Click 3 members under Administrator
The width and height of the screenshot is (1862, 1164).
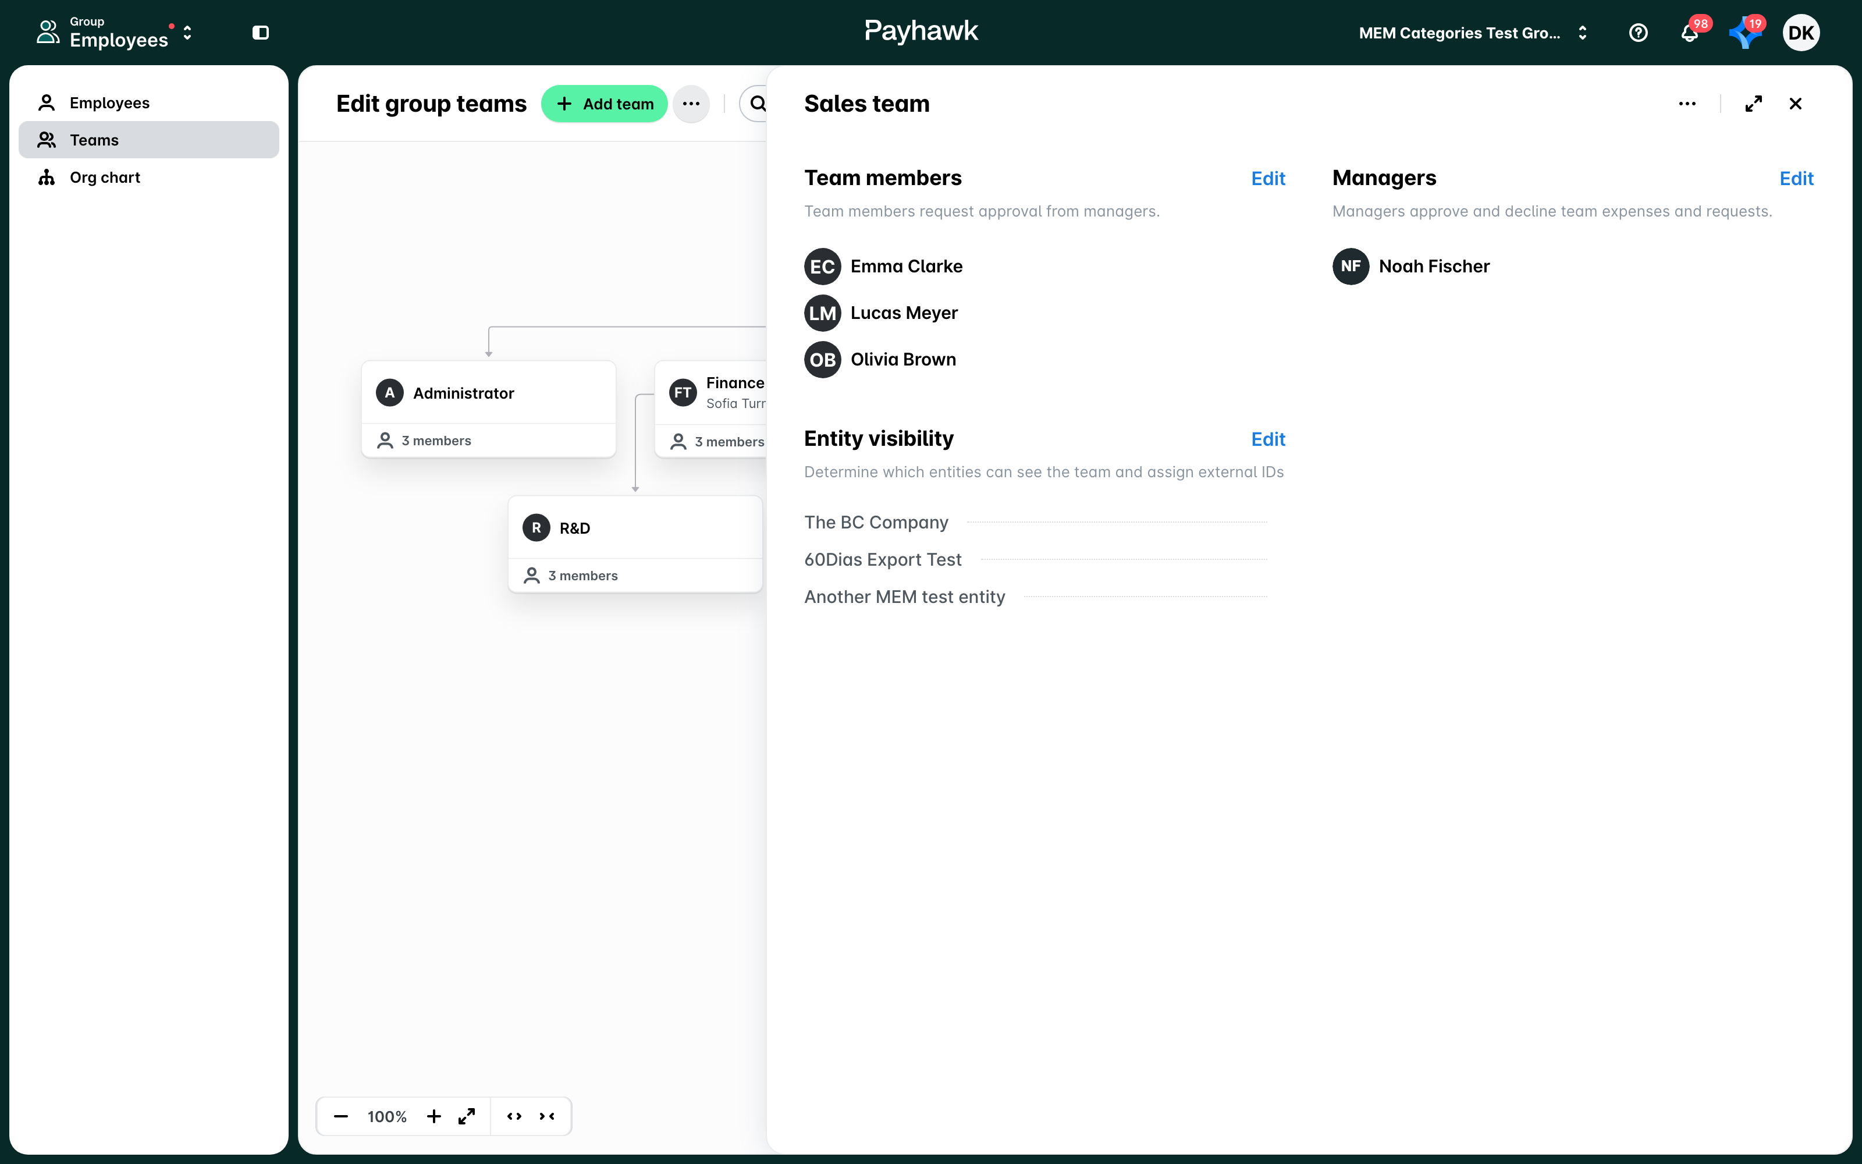pos(435,441)
